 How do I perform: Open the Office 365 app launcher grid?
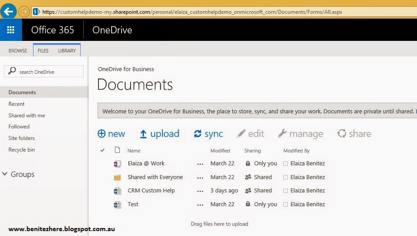pyautogui.click(x=11, y=30)
